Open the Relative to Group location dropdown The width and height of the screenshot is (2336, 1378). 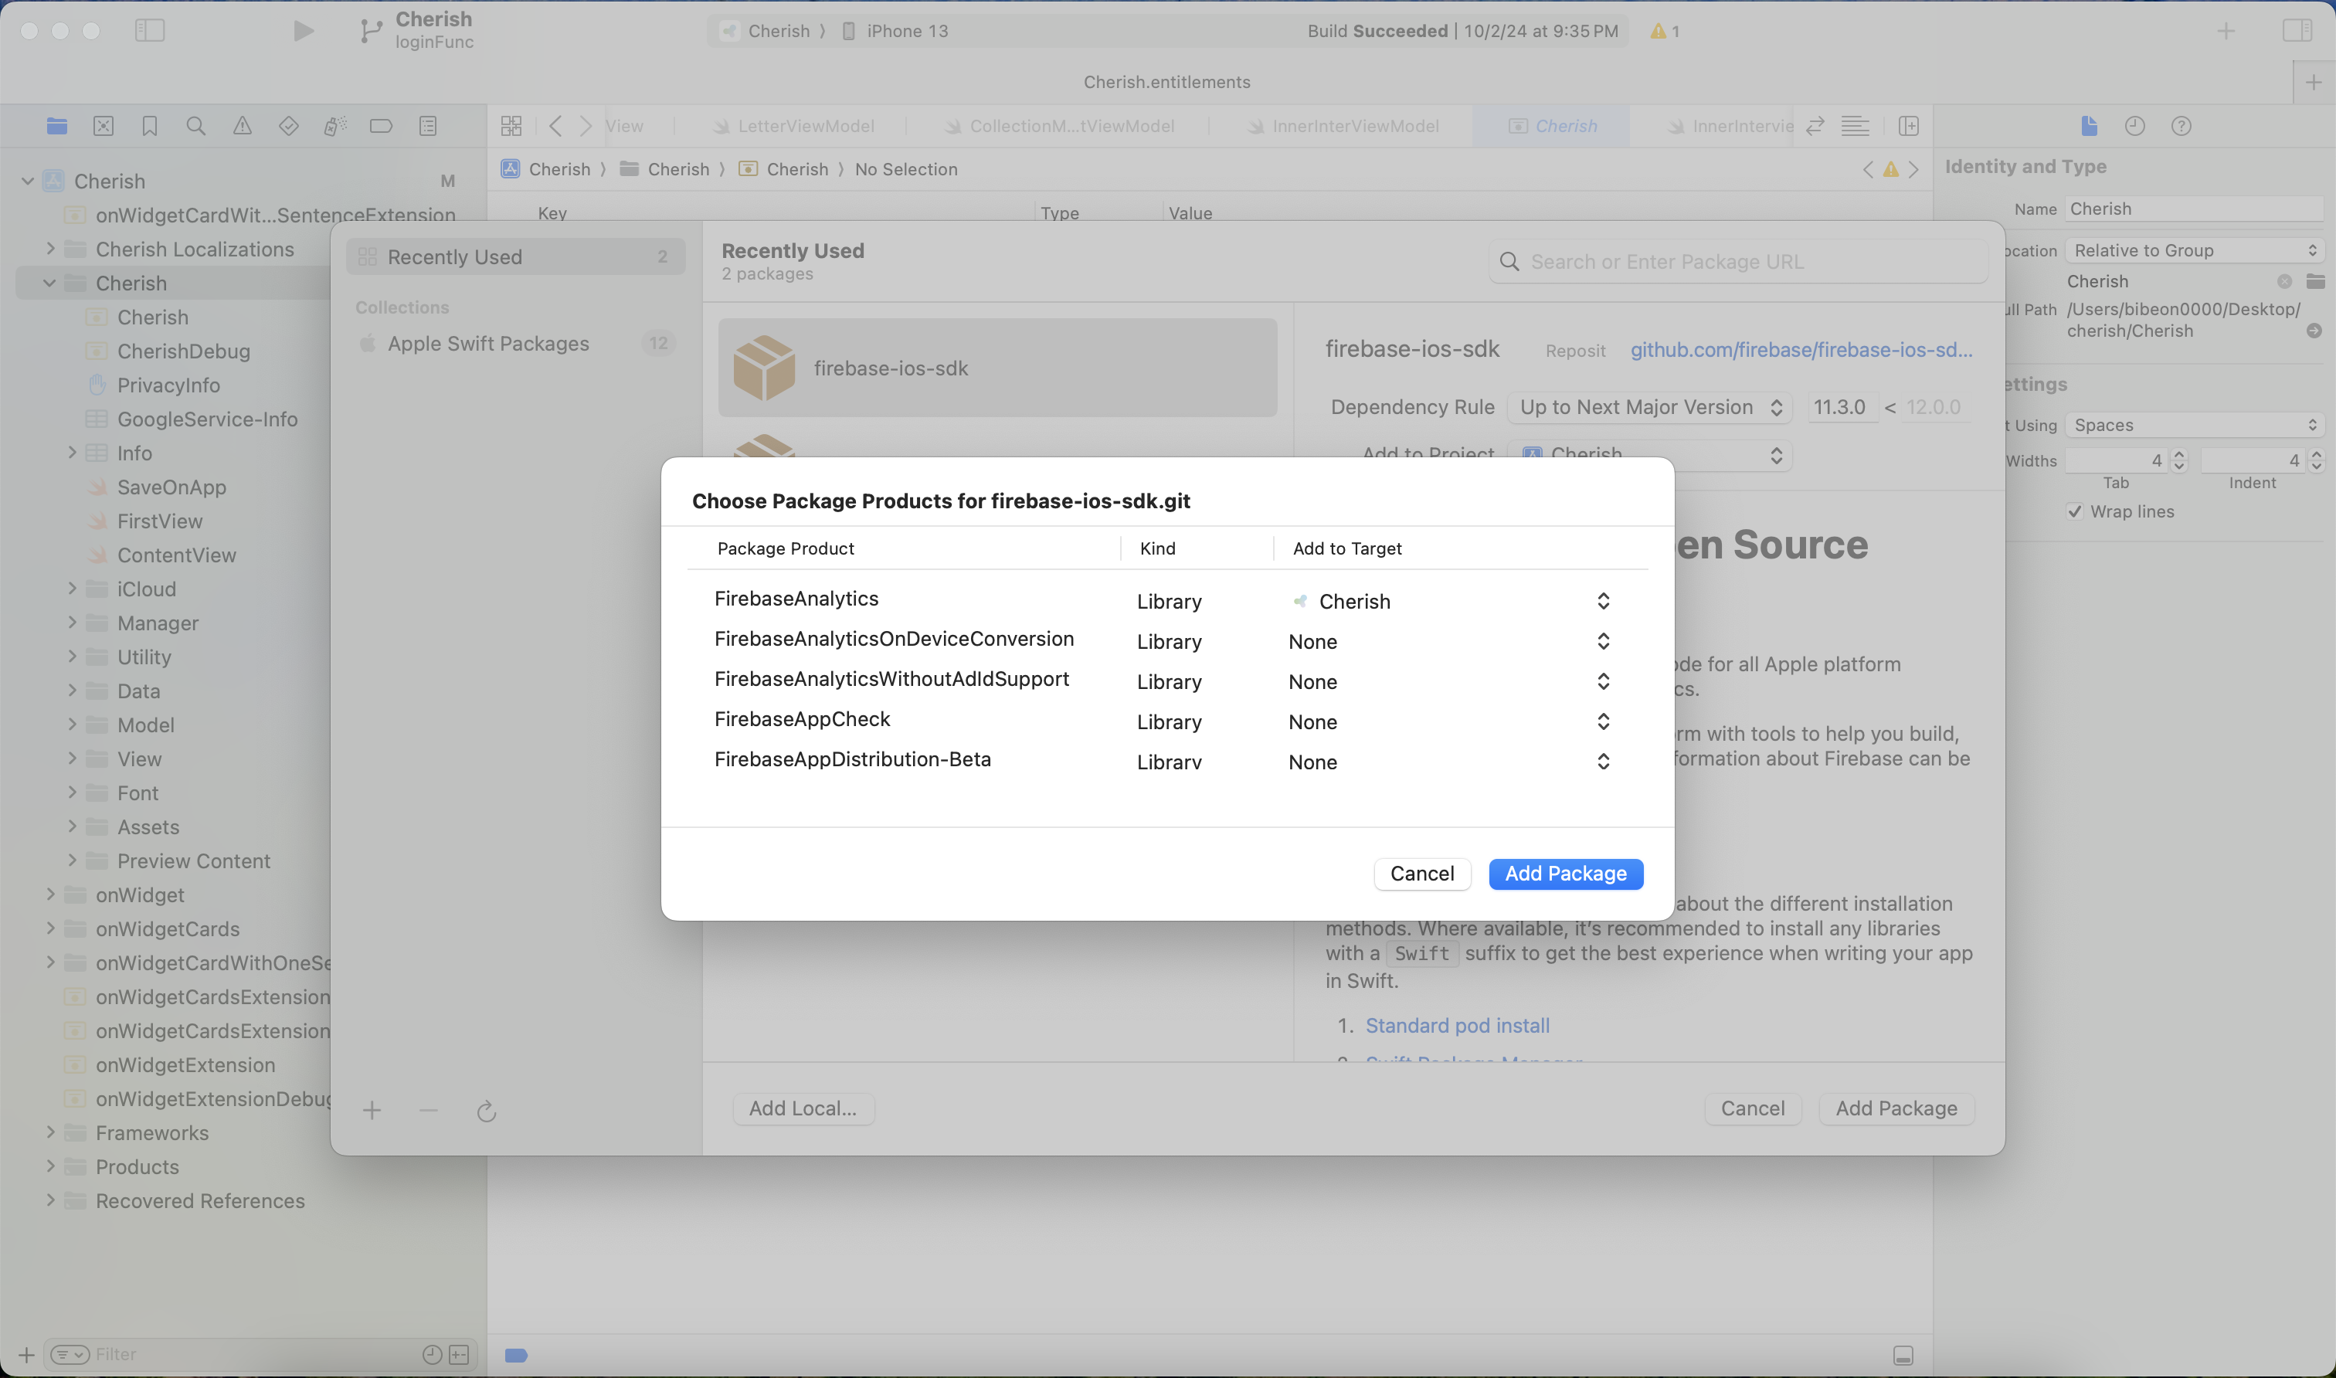click(2195, 251)
